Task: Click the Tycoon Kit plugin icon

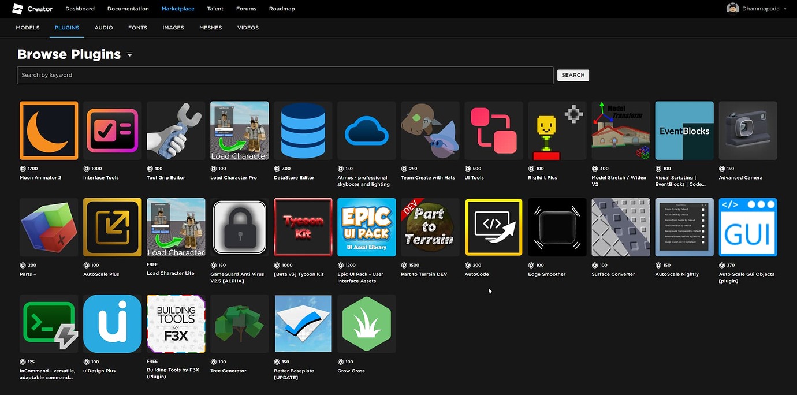Action: coord(303,227)
